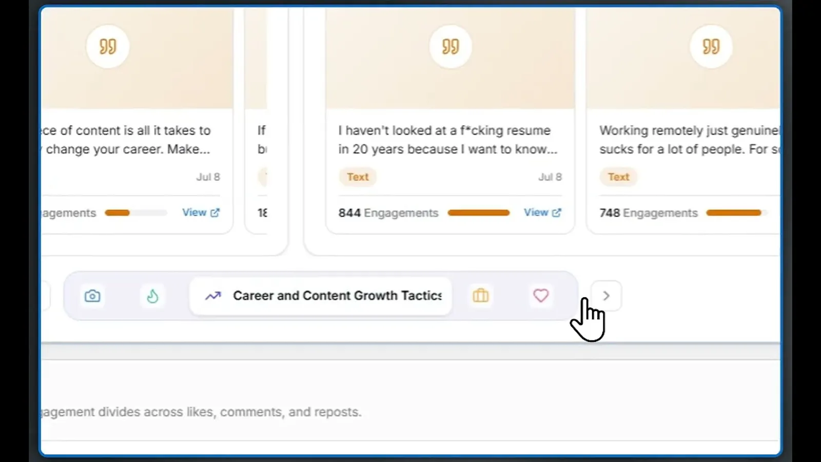Select the briefcase category icon tab
The width and height of the screenshot is (821, 462).
click(481, 296)
